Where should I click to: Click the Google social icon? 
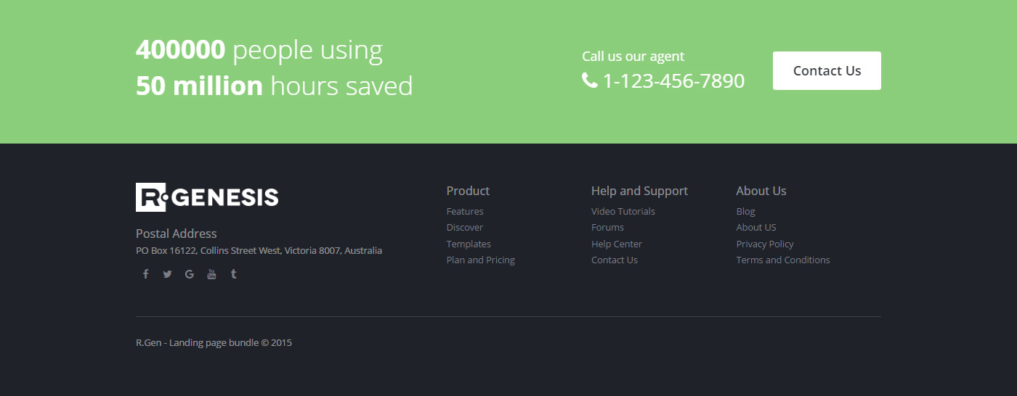pos(190,274)
